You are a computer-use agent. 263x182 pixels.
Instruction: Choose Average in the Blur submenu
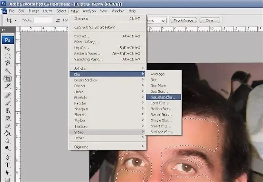click(x=163, y=74)
